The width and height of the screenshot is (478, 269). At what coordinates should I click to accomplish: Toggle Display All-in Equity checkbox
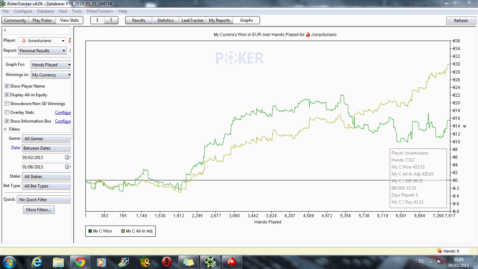7,95
